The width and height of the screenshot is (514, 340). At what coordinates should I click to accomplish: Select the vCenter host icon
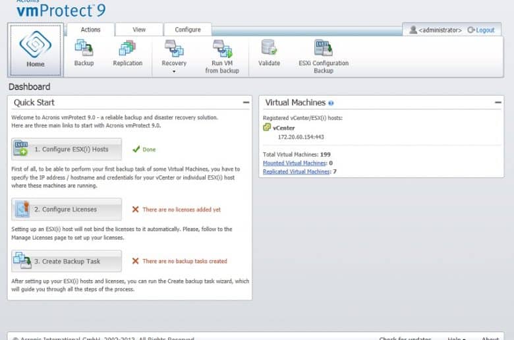[267, 127]
